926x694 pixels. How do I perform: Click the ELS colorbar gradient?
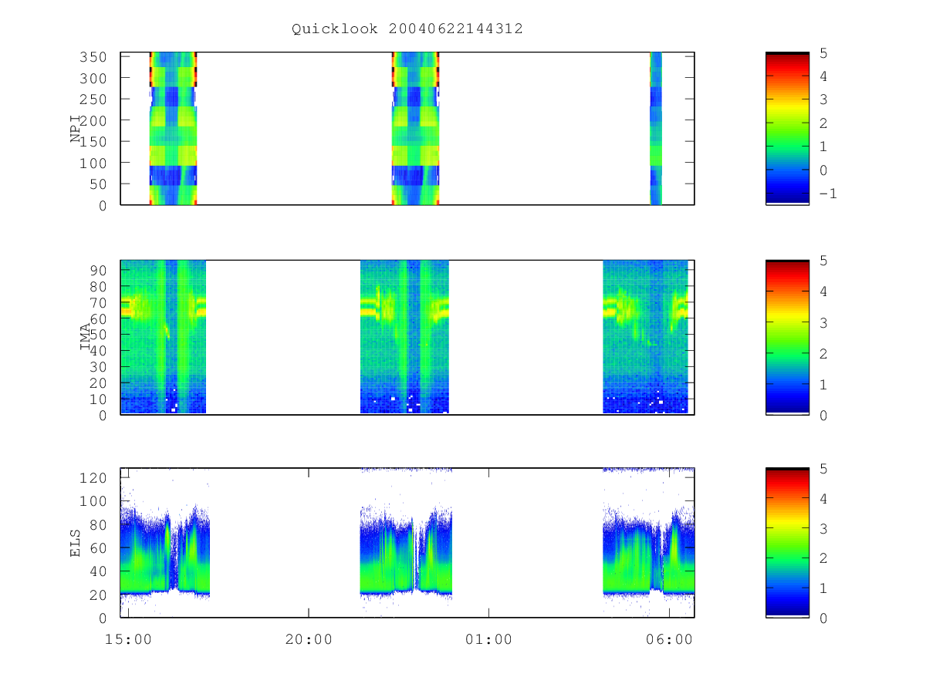[787, 542]
